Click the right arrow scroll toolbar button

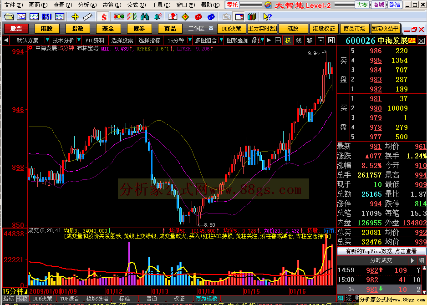[269, 41]
